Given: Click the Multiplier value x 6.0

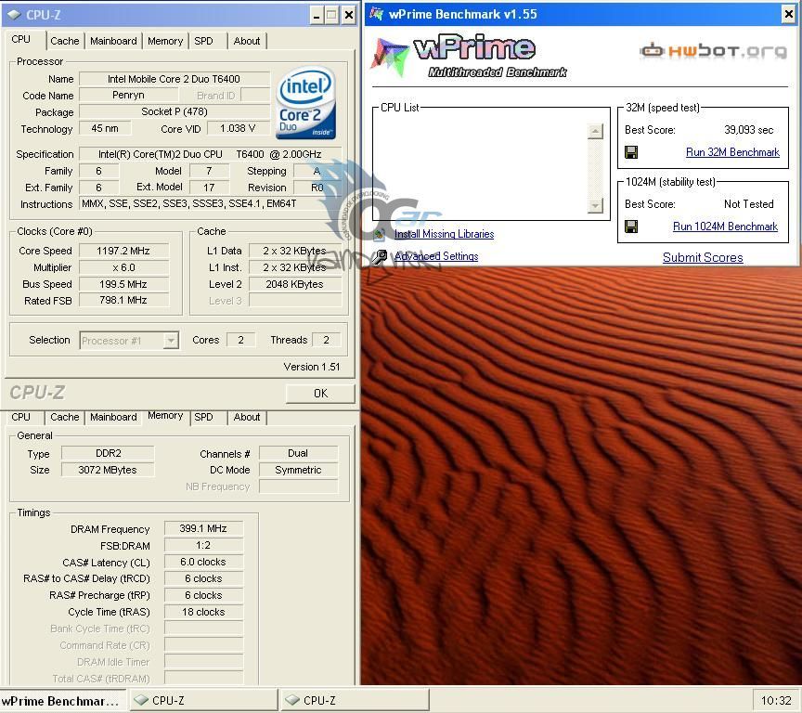Looking at the screenshot, I should tap(123, 267).
